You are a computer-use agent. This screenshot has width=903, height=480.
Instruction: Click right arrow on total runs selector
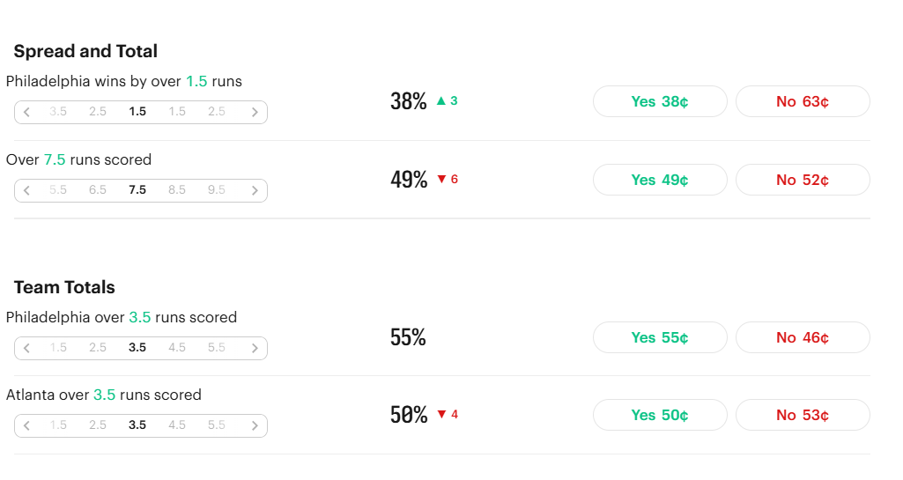tap(255, 190)
